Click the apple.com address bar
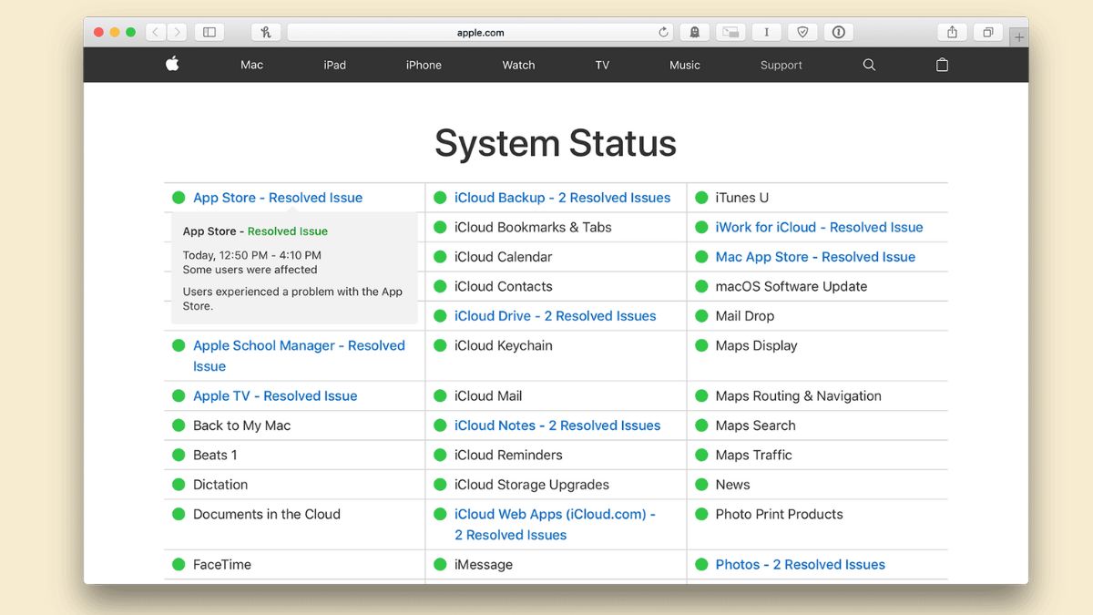1093x615 pixels. 481,32
